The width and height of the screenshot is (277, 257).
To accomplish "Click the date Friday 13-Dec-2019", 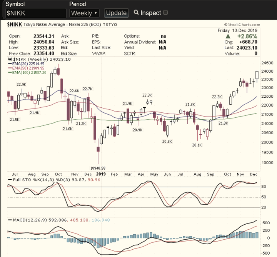I will (x=237, y=30).
